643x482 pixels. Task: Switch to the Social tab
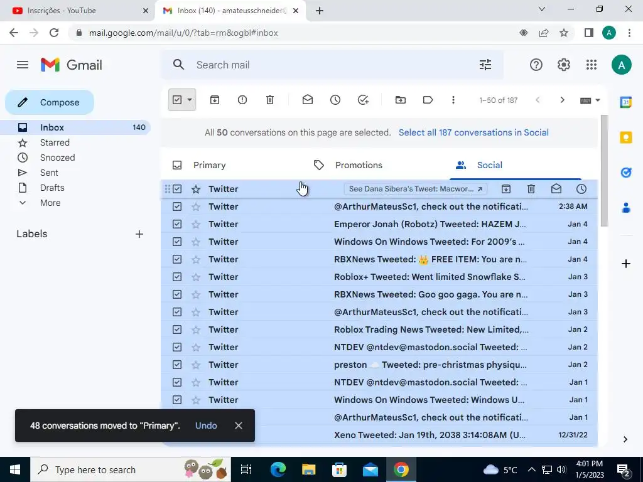(x=490, y=165)
